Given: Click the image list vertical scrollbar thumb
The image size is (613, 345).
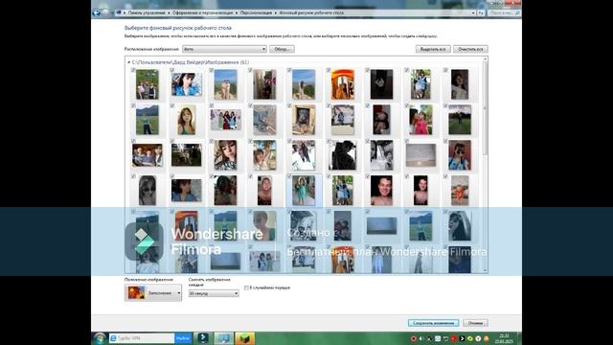Looking at the screenshot, I should click(x=486, y=107).
